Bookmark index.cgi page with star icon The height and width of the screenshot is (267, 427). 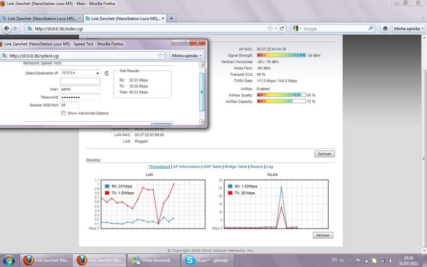point(270,28)
